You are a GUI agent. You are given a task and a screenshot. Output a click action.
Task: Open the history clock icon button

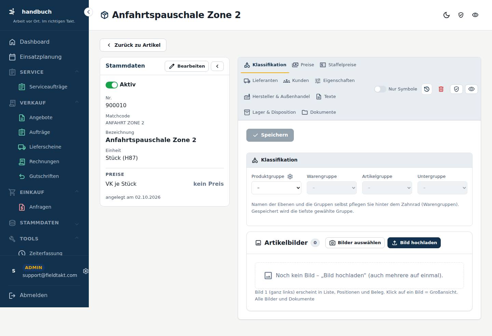[x=427, y=89]
